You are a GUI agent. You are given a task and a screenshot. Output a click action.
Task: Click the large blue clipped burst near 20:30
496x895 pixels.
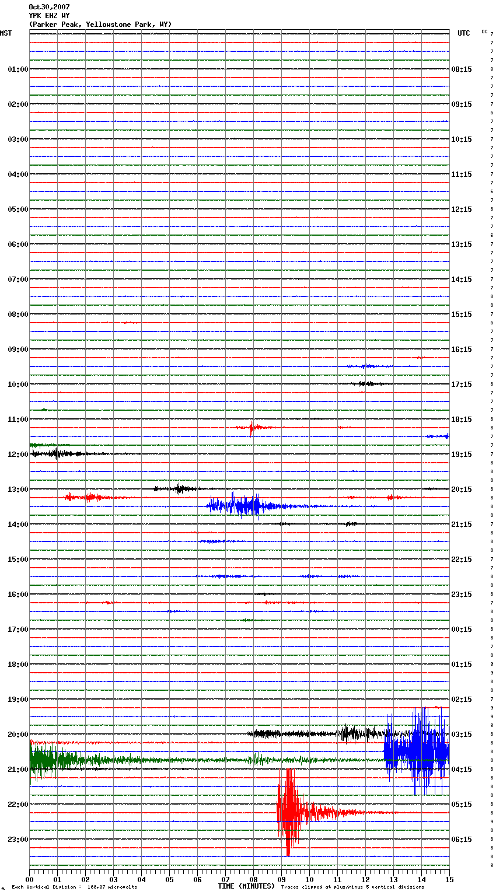(417, 751)
